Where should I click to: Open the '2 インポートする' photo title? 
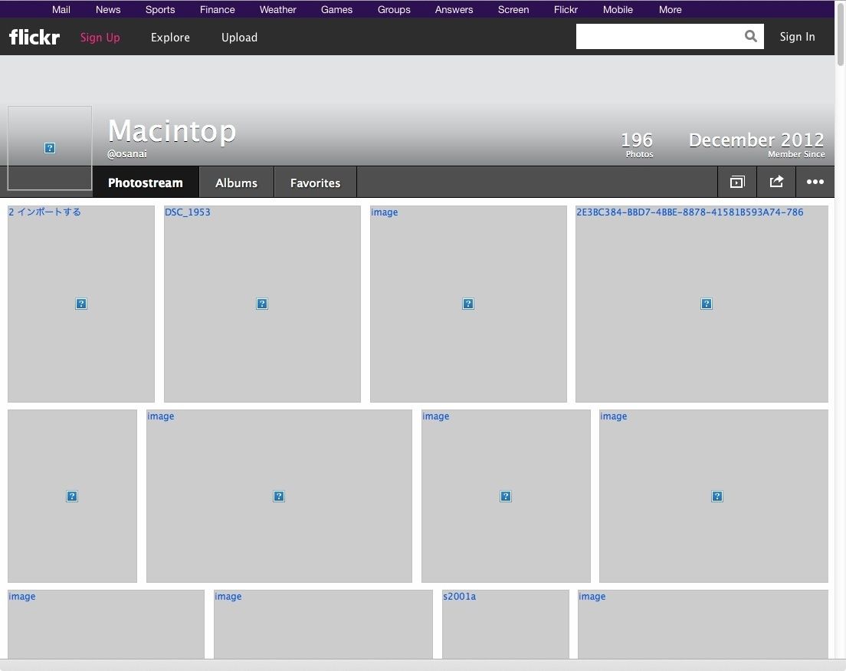tap(44, 212)
